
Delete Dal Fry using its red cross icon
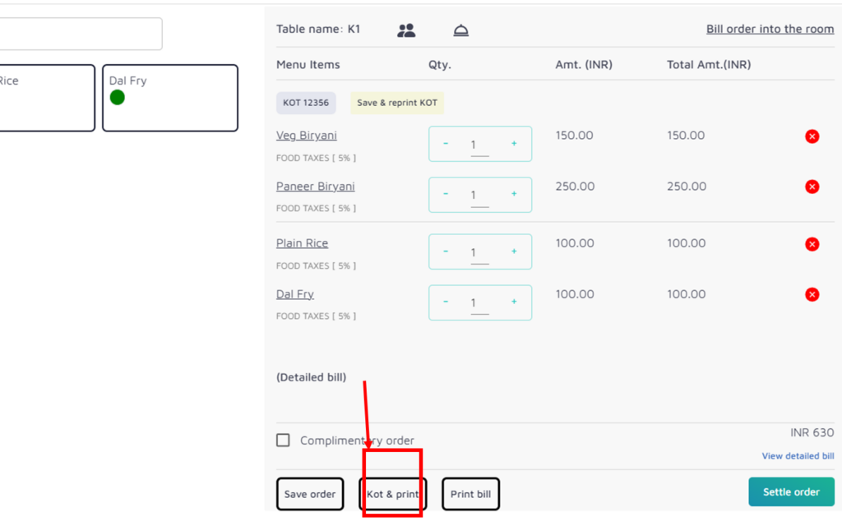[812, 295]
